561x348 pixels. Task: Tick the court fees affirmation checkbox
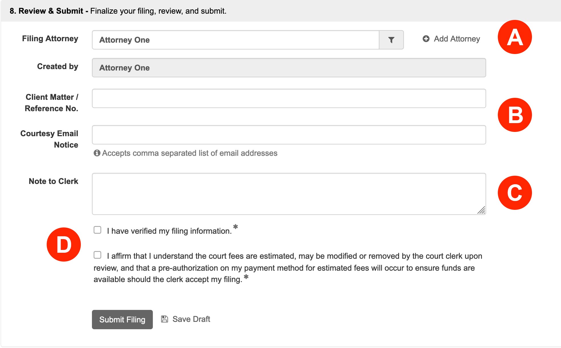point(97,255)
